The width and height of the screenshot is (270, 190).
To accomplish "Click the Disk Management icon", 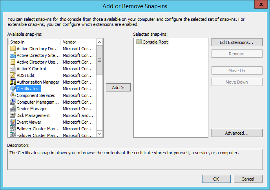I will 13,115.
